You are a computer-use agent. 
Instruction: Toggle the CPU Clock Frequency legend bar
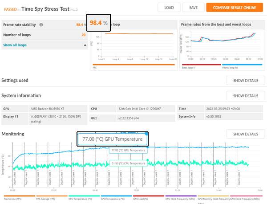coord(181,196)
